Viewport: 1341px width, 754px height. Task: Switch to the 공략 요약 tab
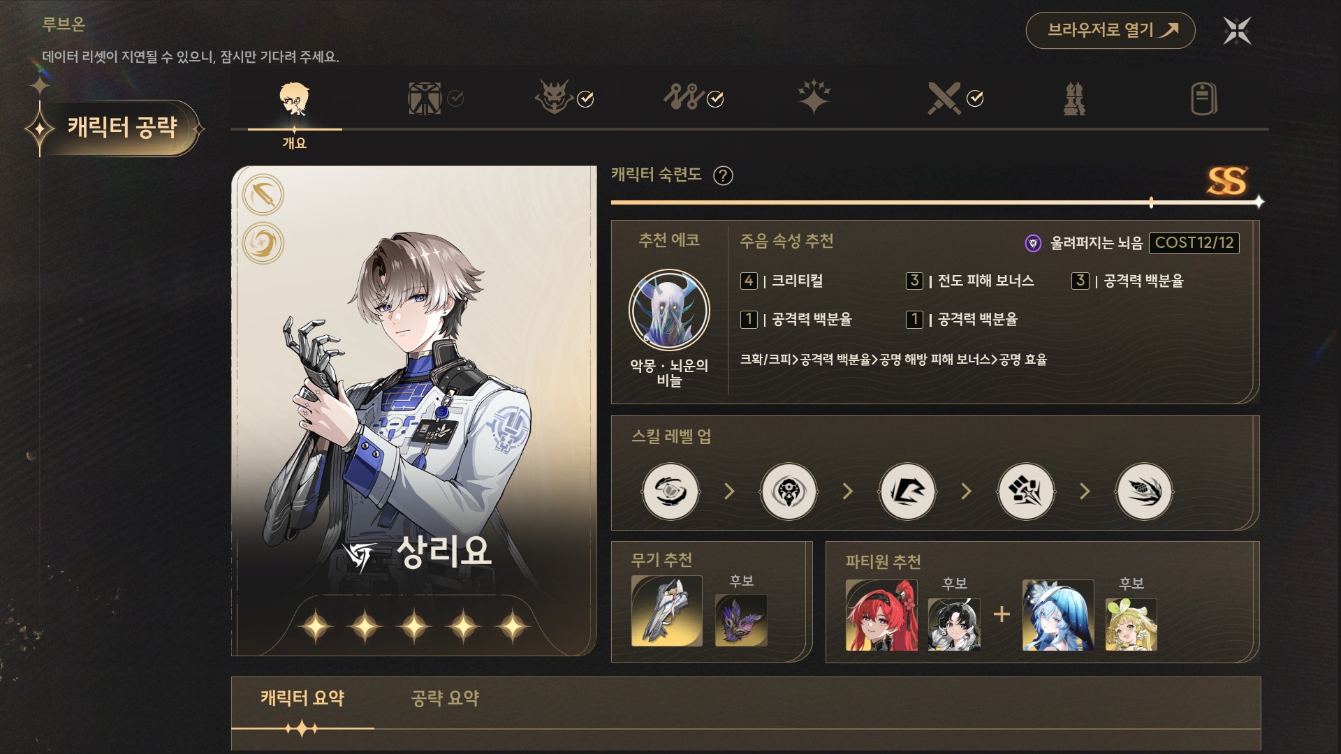[445, 698]
